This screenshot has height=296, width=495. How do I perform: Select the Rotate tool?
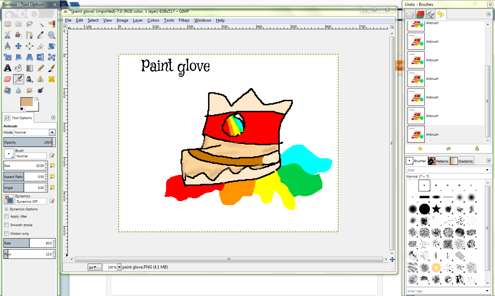point(52,46)
